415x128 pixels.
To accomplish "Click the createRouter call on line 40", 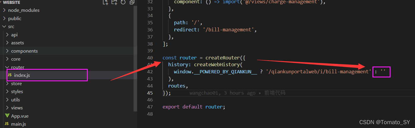I will 222,58.
